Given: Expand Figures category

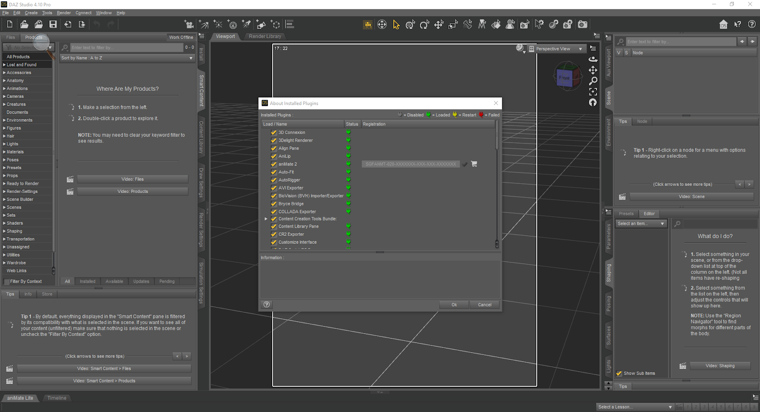Looking at the screenshot, I should (4, 128).
